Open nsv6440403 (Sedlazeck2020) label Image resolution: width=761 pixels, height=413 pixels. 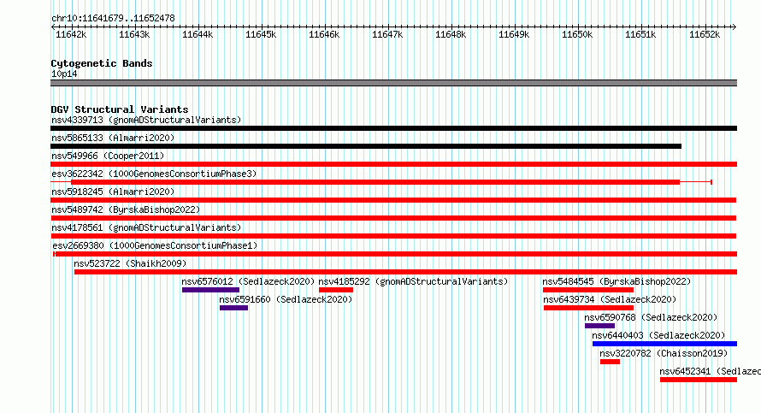coord(658,335)
